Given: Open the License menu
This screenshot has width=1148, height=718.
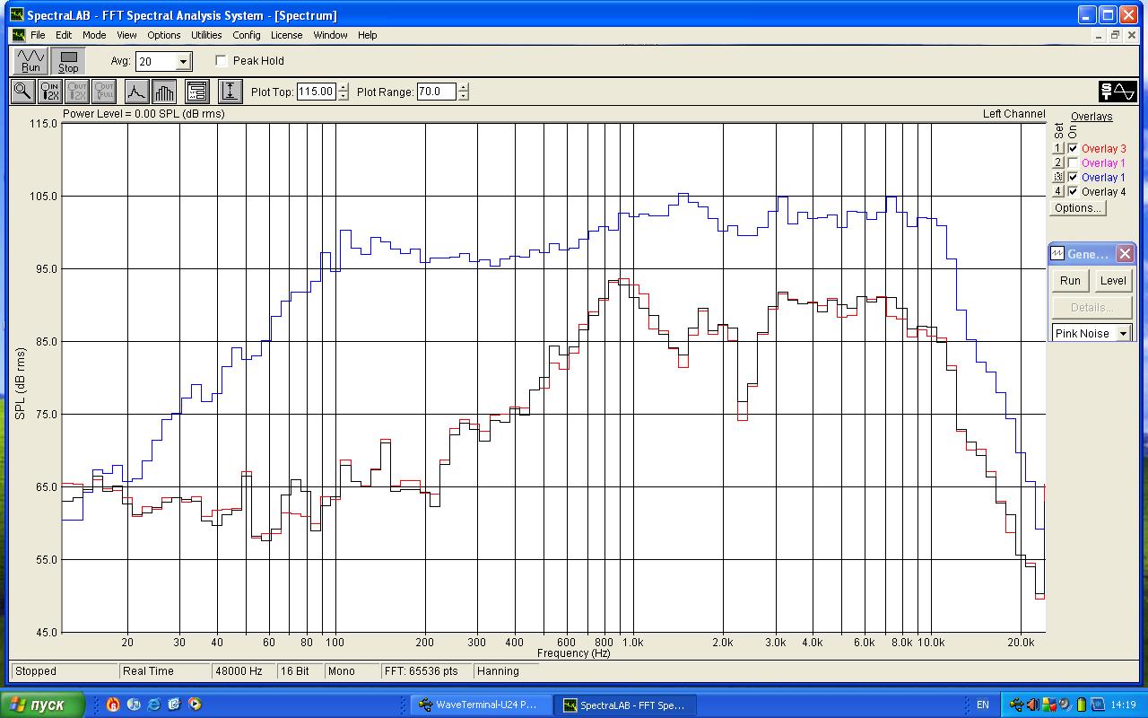Looking at the screenshot, I should point(287,36).
